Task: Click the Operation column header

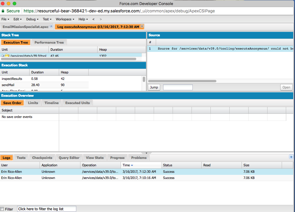Action: [101, 165]
